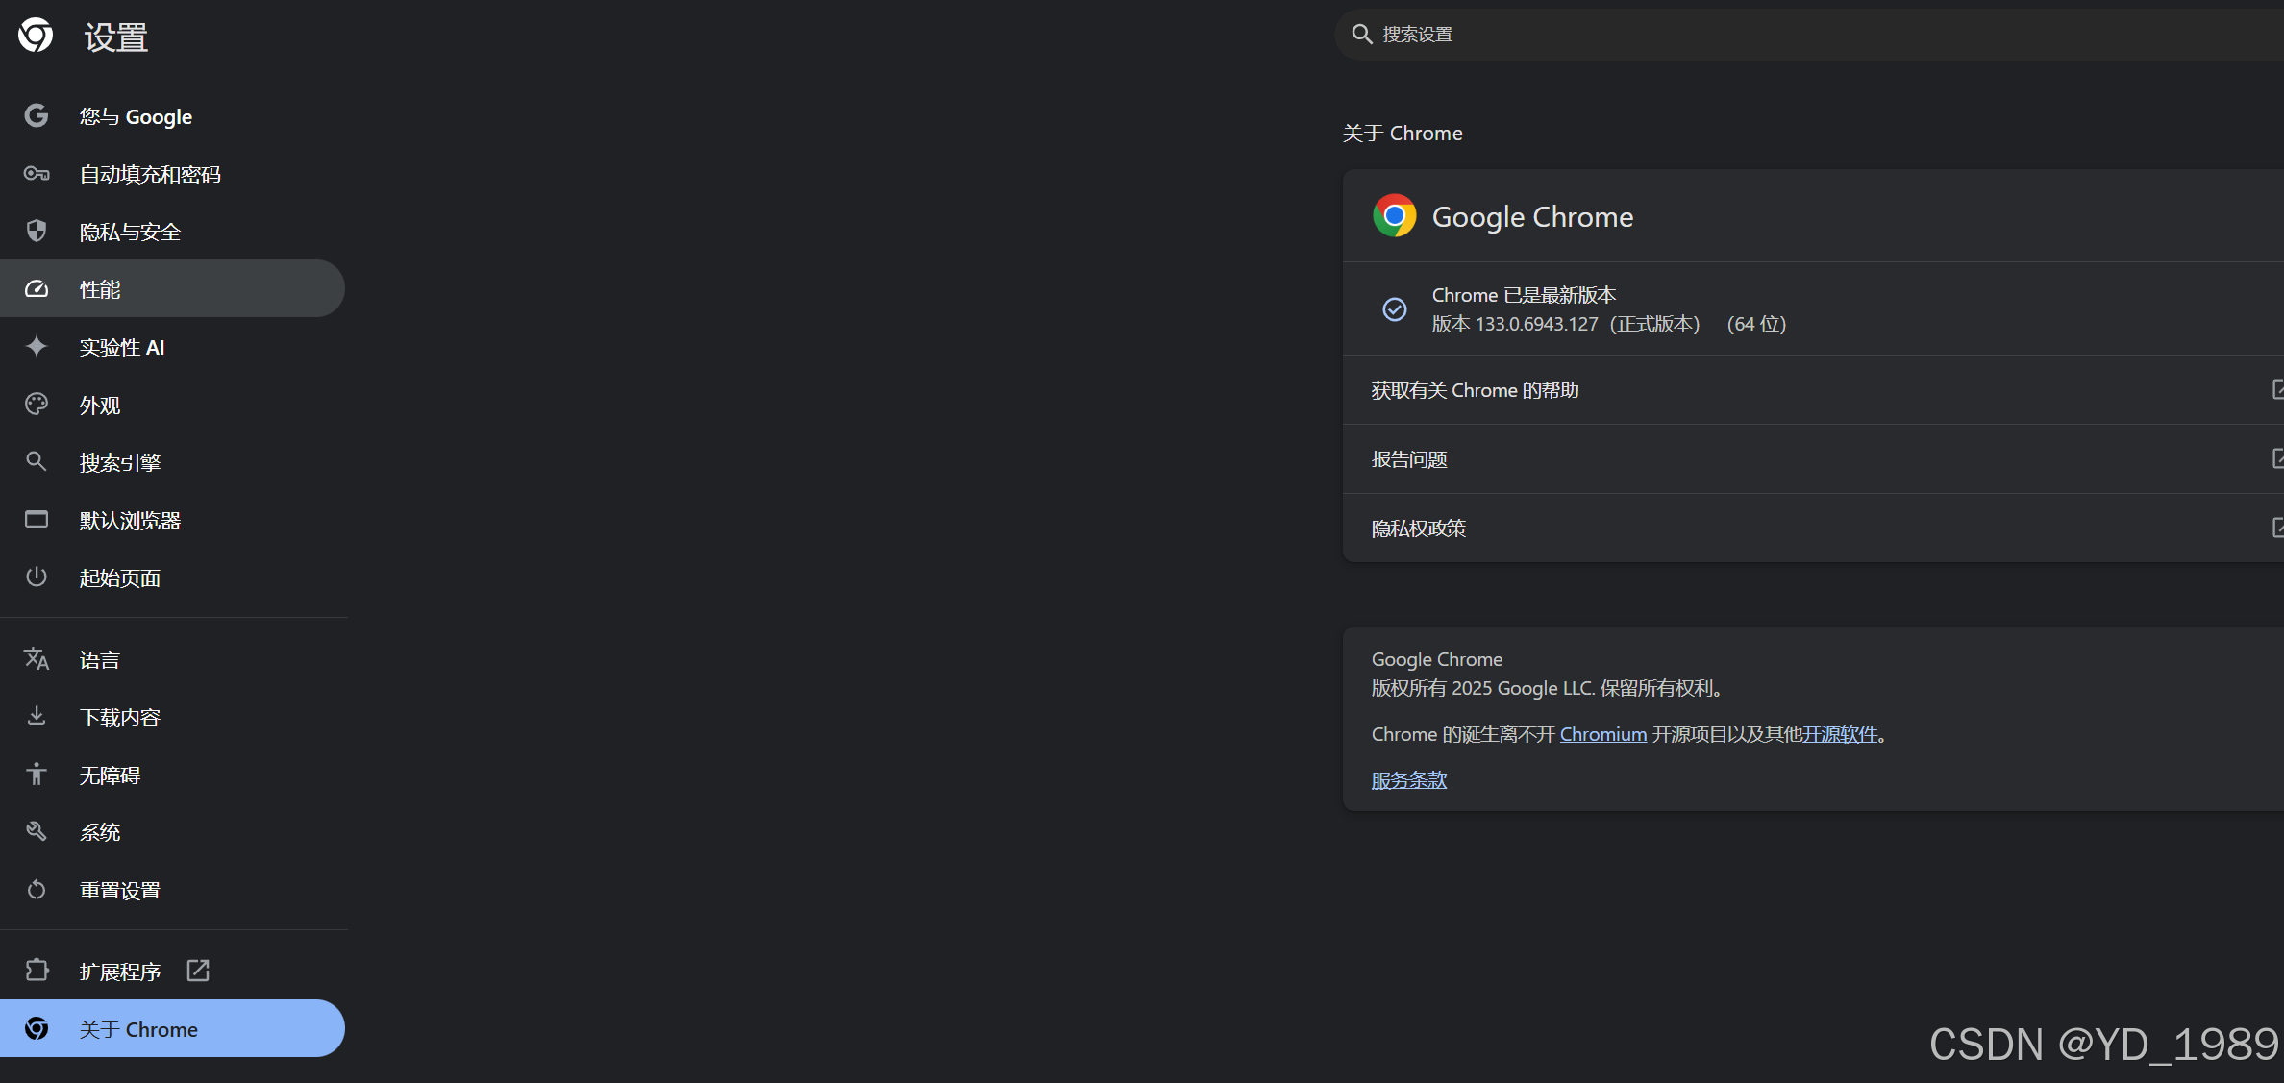
Task: Click the power icon for 起始页面
Action: click(37, 577)
